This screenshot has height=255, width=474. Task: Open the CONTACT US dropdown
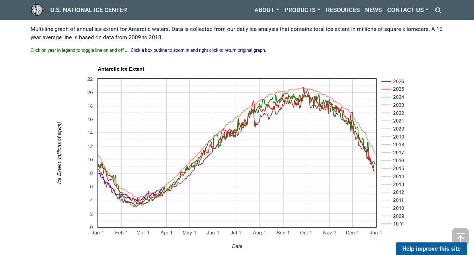[408, 10]
